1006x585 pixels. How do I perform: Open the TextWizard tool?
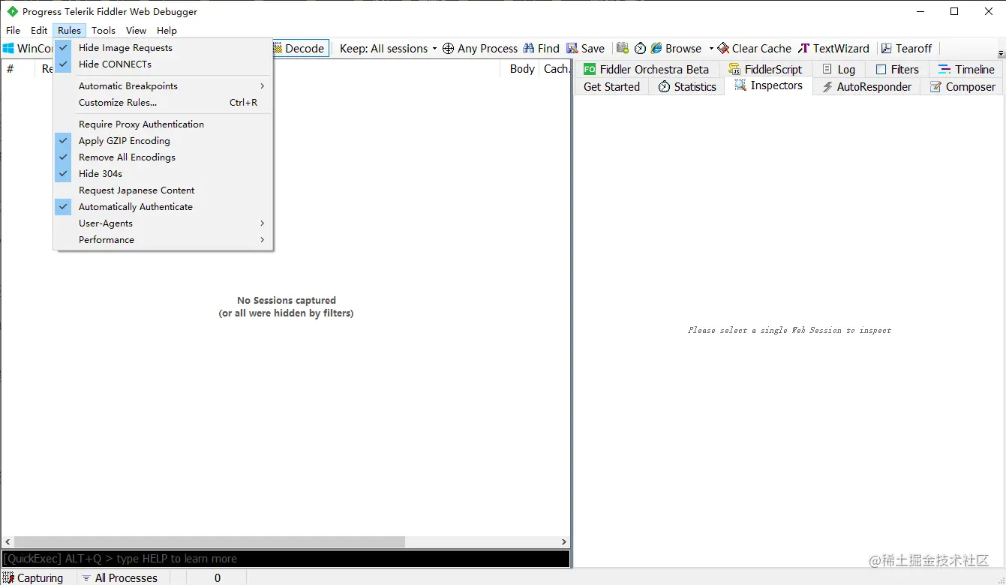click(x=833, y=49)
